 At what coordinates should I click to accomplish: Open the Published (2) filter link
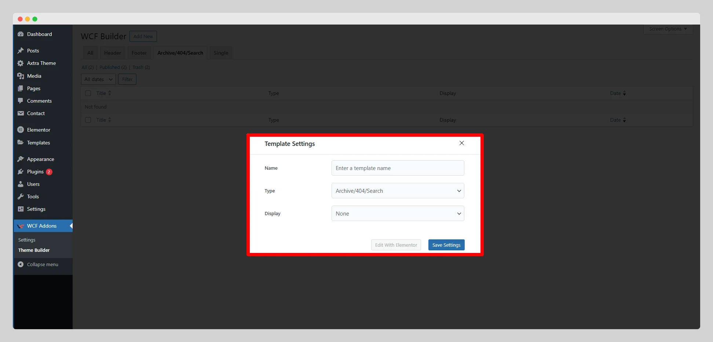pos(113,67)
